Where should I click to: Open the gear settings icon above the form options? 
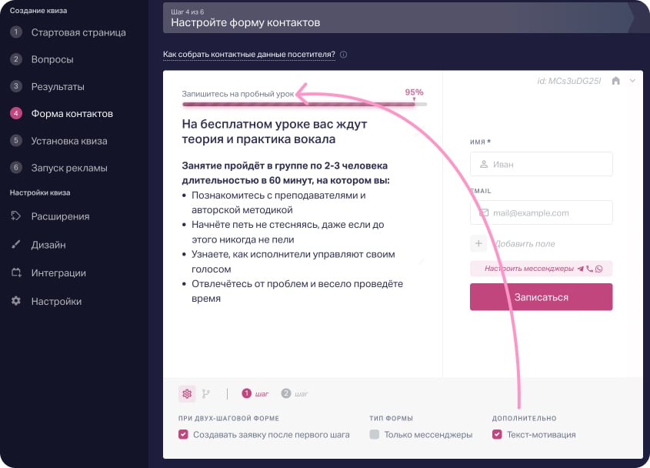(186, 393)
